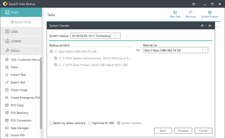Open P2V Recovery entry

tap(19, 113)
